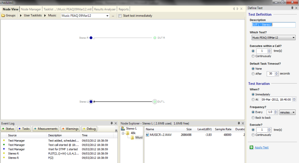Pin the Event Log panel

click(112, 123)
